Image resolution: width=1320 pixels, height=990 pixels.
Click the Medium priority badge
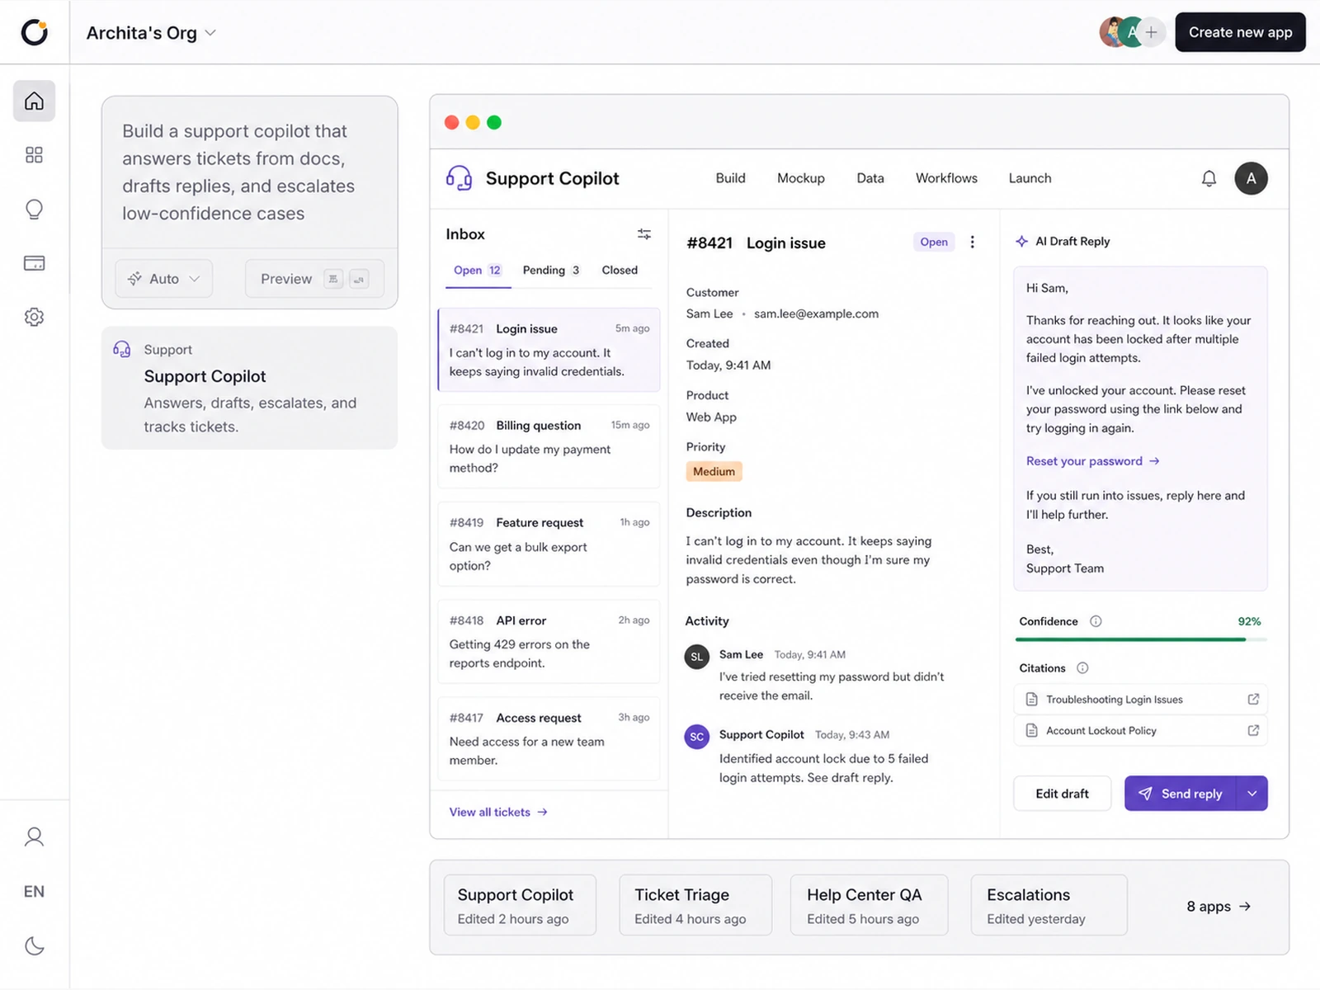[x=714, y=472]
